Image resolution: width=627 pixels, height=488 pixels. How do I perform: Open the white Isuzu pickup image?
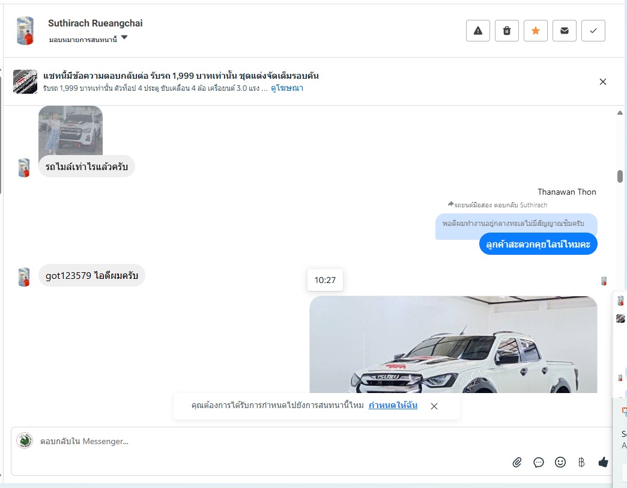453,344
